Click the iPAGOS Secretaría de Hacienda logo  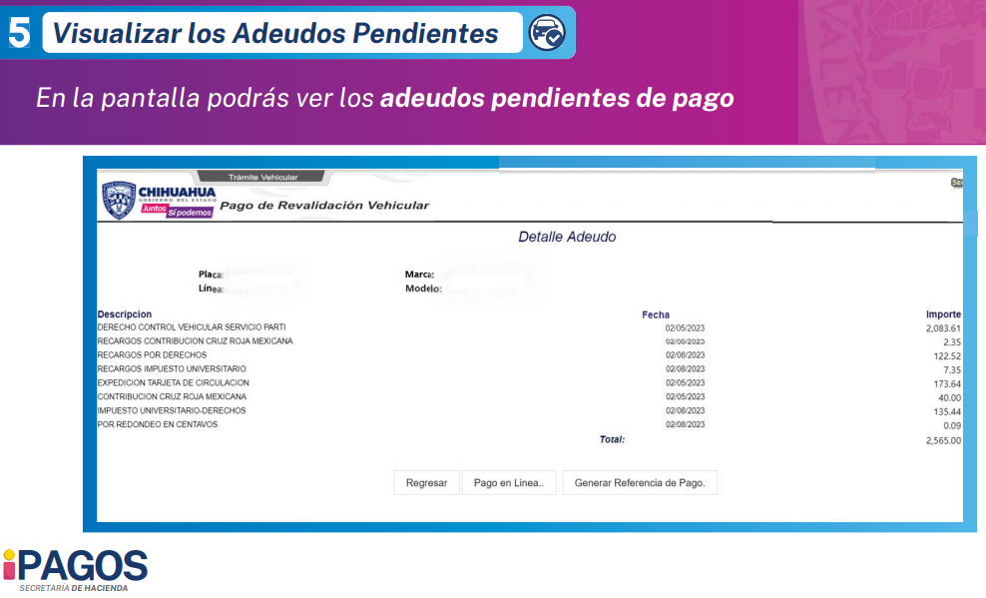tap(75, 570)
